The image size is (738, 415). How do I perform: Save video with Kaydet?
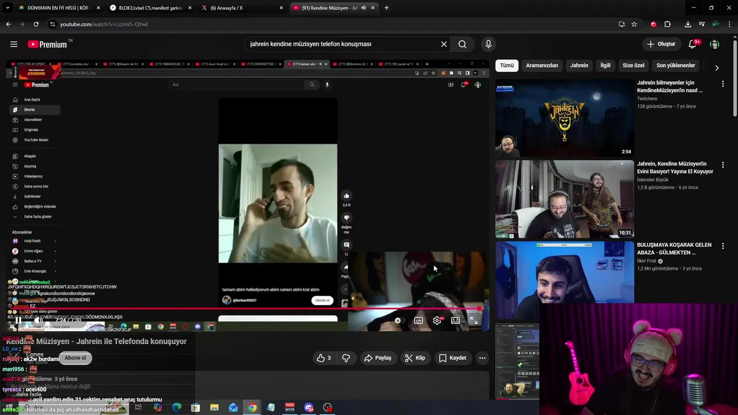453,358
